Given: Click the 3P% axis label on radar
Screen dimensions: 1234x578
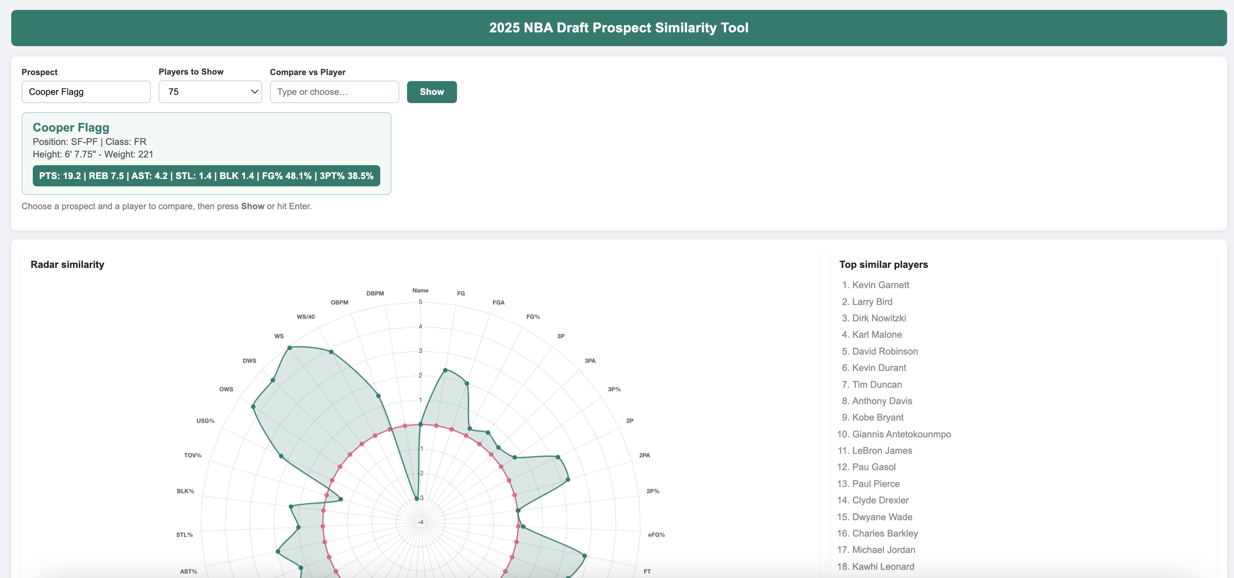Looking at the screenshot, I should point(614,389).
